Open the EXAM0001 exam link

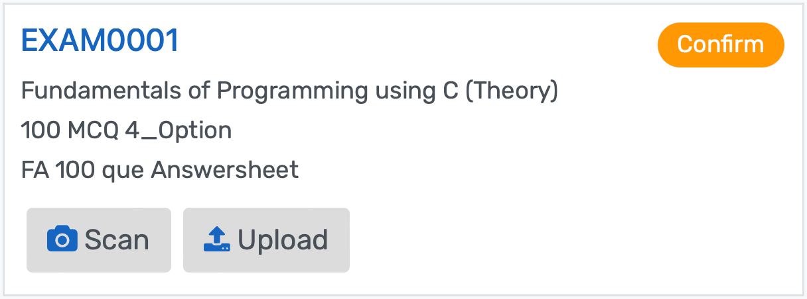pos(100,41)
